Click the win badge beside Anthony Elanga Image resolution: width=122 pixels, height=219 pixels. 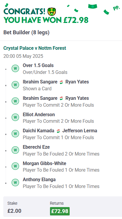tap(15, 183)
